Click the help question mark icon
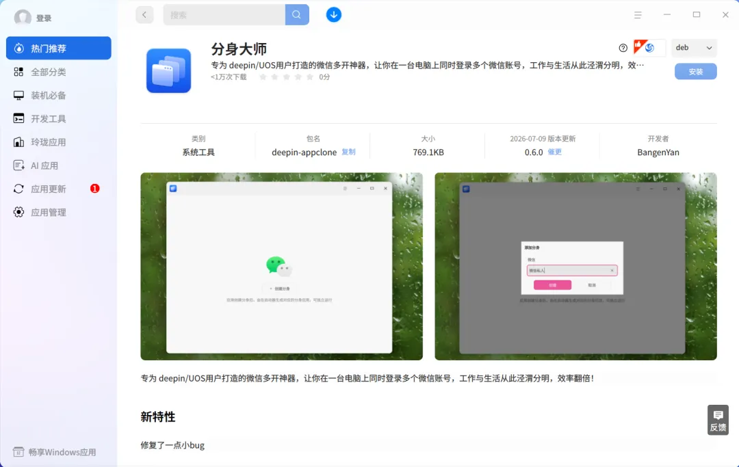Image resolution: width=739 pixels, height=467 pixels. pyautogui.click(x=623, y=48)
